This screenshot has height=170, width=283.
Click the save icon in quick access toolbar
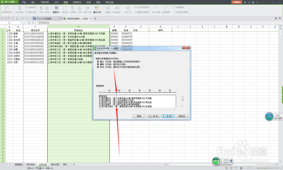6,18
